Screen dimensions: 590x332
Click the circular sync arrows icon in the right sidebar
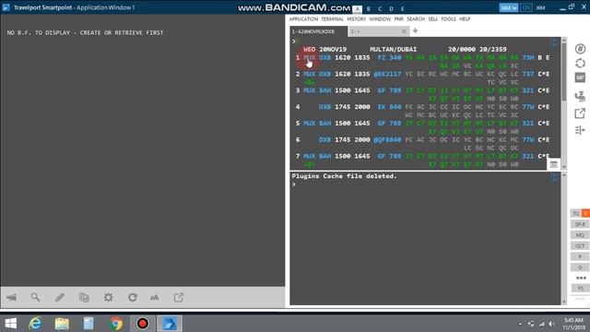pyautogui.click(x=580, y=64)
